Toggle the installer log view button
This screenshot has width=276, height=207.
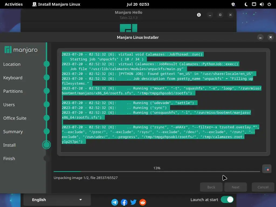click(x=267, y=169)
